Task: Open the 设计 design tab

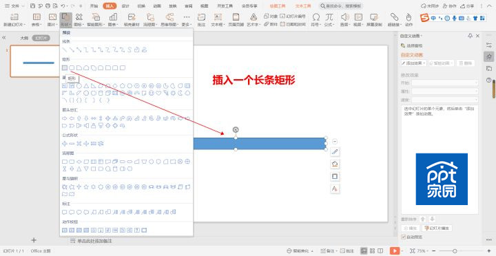Action: pos(125,6)
